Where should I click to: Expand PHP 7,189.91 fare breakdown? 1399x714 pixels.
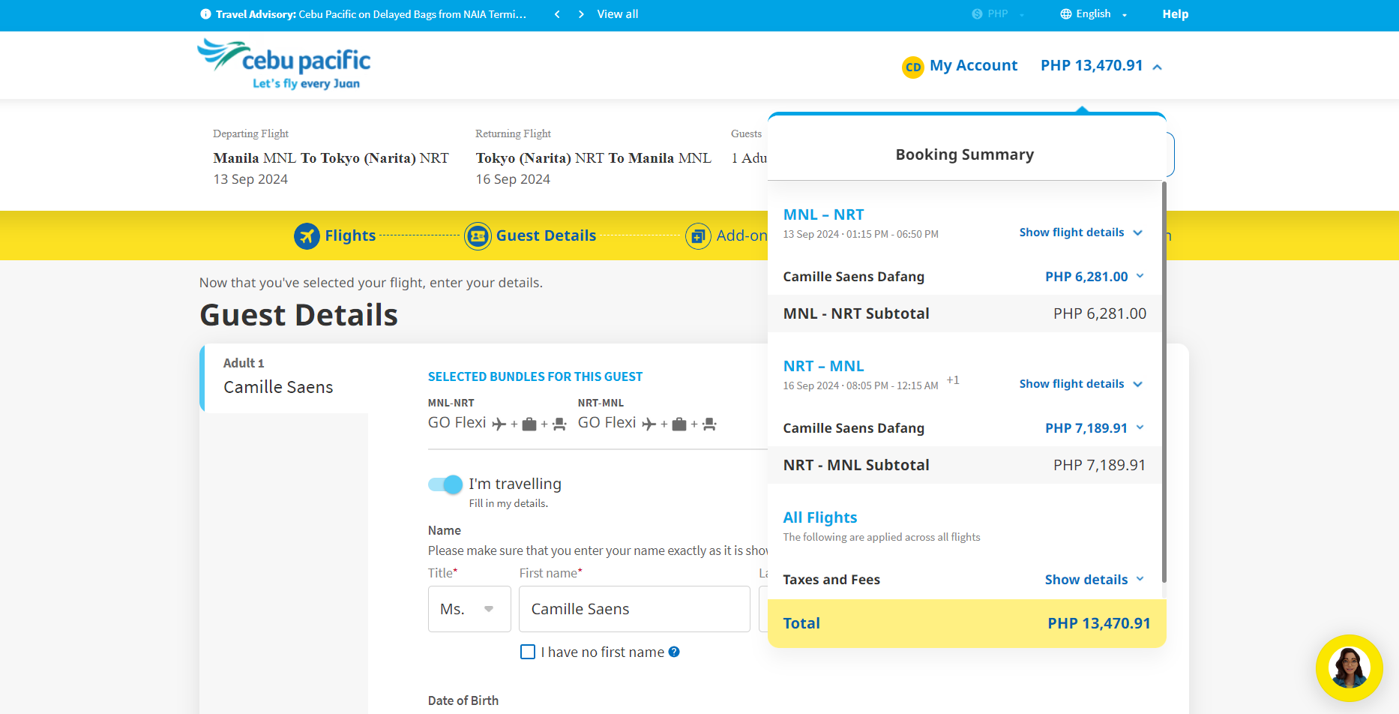(x=1095, y=428)
